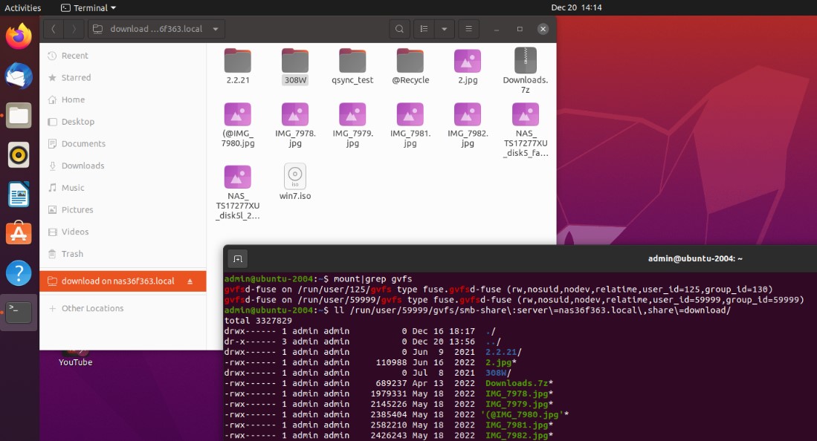This screenshot has height=441, width=817.
Task: Open Thunderbird mail from the dock
Action: [19, 76]
